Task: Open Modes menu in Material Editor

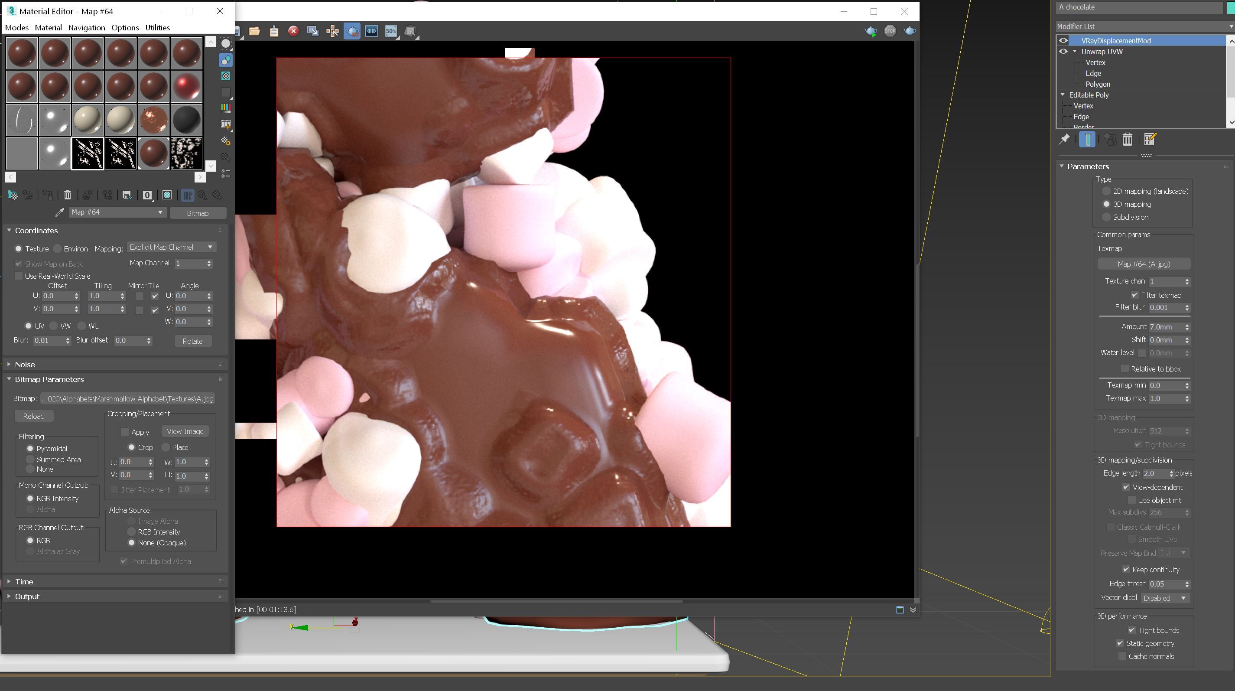Action: (17, 28)
